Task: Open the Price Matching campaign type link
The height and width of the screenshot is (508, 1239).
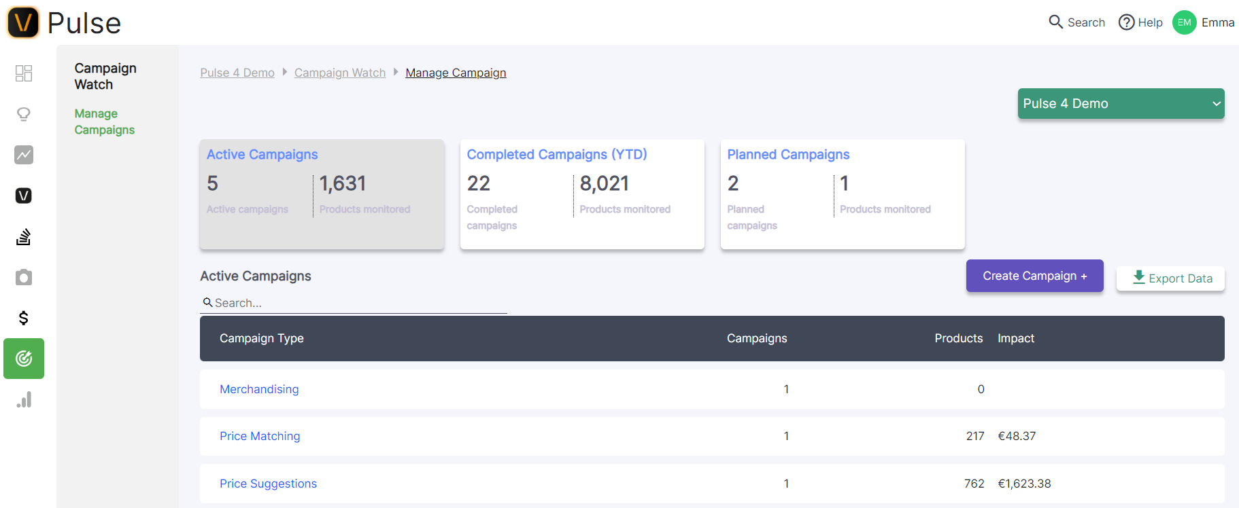Action: (x=260, y=436)
